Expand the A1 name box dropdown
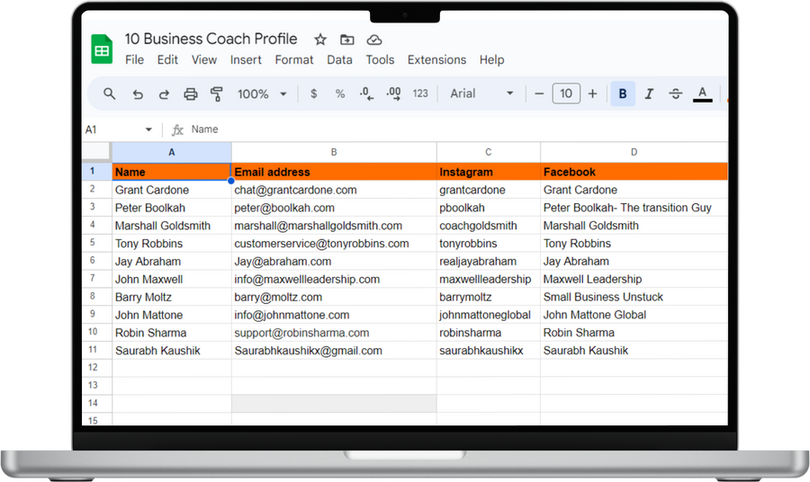Viewport: 810px width, 482px height. click(x=148, y=129)
